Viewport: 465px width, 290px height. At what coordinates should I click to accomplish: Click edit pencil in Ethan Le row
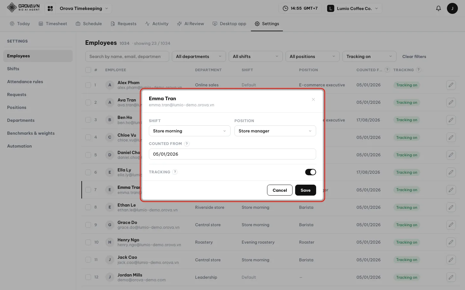coord(451,207)
